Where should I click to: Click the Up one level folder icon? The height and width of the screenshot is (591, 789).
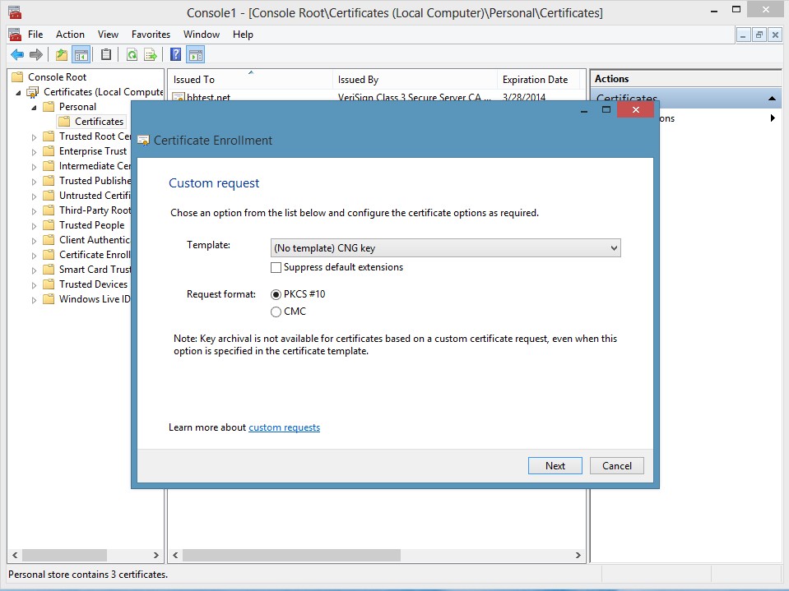62,55
